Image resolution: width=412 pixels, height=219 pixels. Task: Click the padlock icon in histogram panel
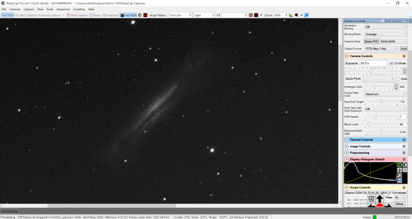[x=405, y=170]
